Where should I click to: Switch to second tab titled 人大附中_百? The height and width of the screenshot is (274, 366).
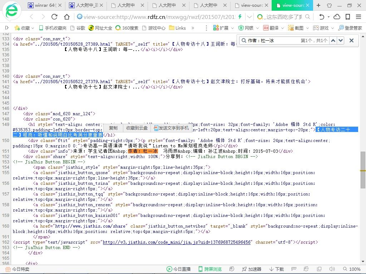click(x=86, y=5)
